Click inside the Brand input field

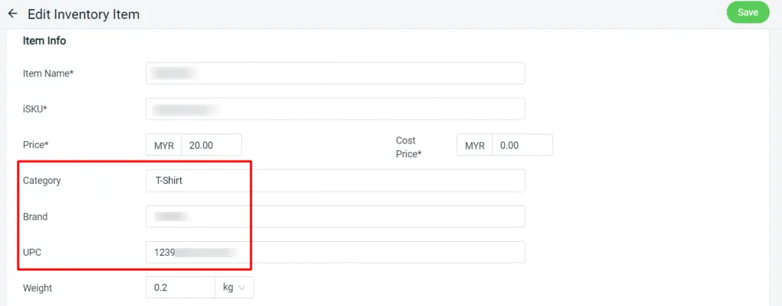(334, 217)
